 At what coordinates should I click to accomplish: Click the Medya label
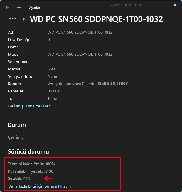(14, 69)
